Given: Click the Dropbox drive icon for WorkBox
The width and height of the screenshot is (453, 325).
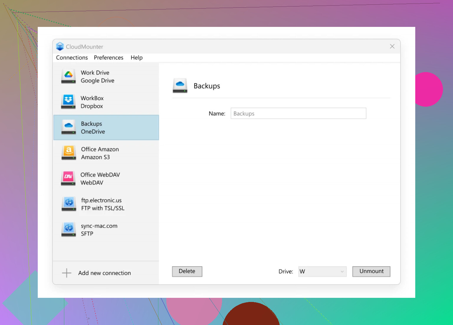Looking at the screenshot, I should point(68,102).
